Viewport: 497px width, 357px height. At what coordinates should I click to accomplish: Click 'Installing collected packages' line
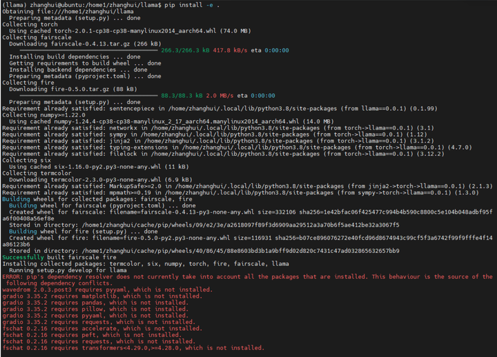click(x=146, y=264)
